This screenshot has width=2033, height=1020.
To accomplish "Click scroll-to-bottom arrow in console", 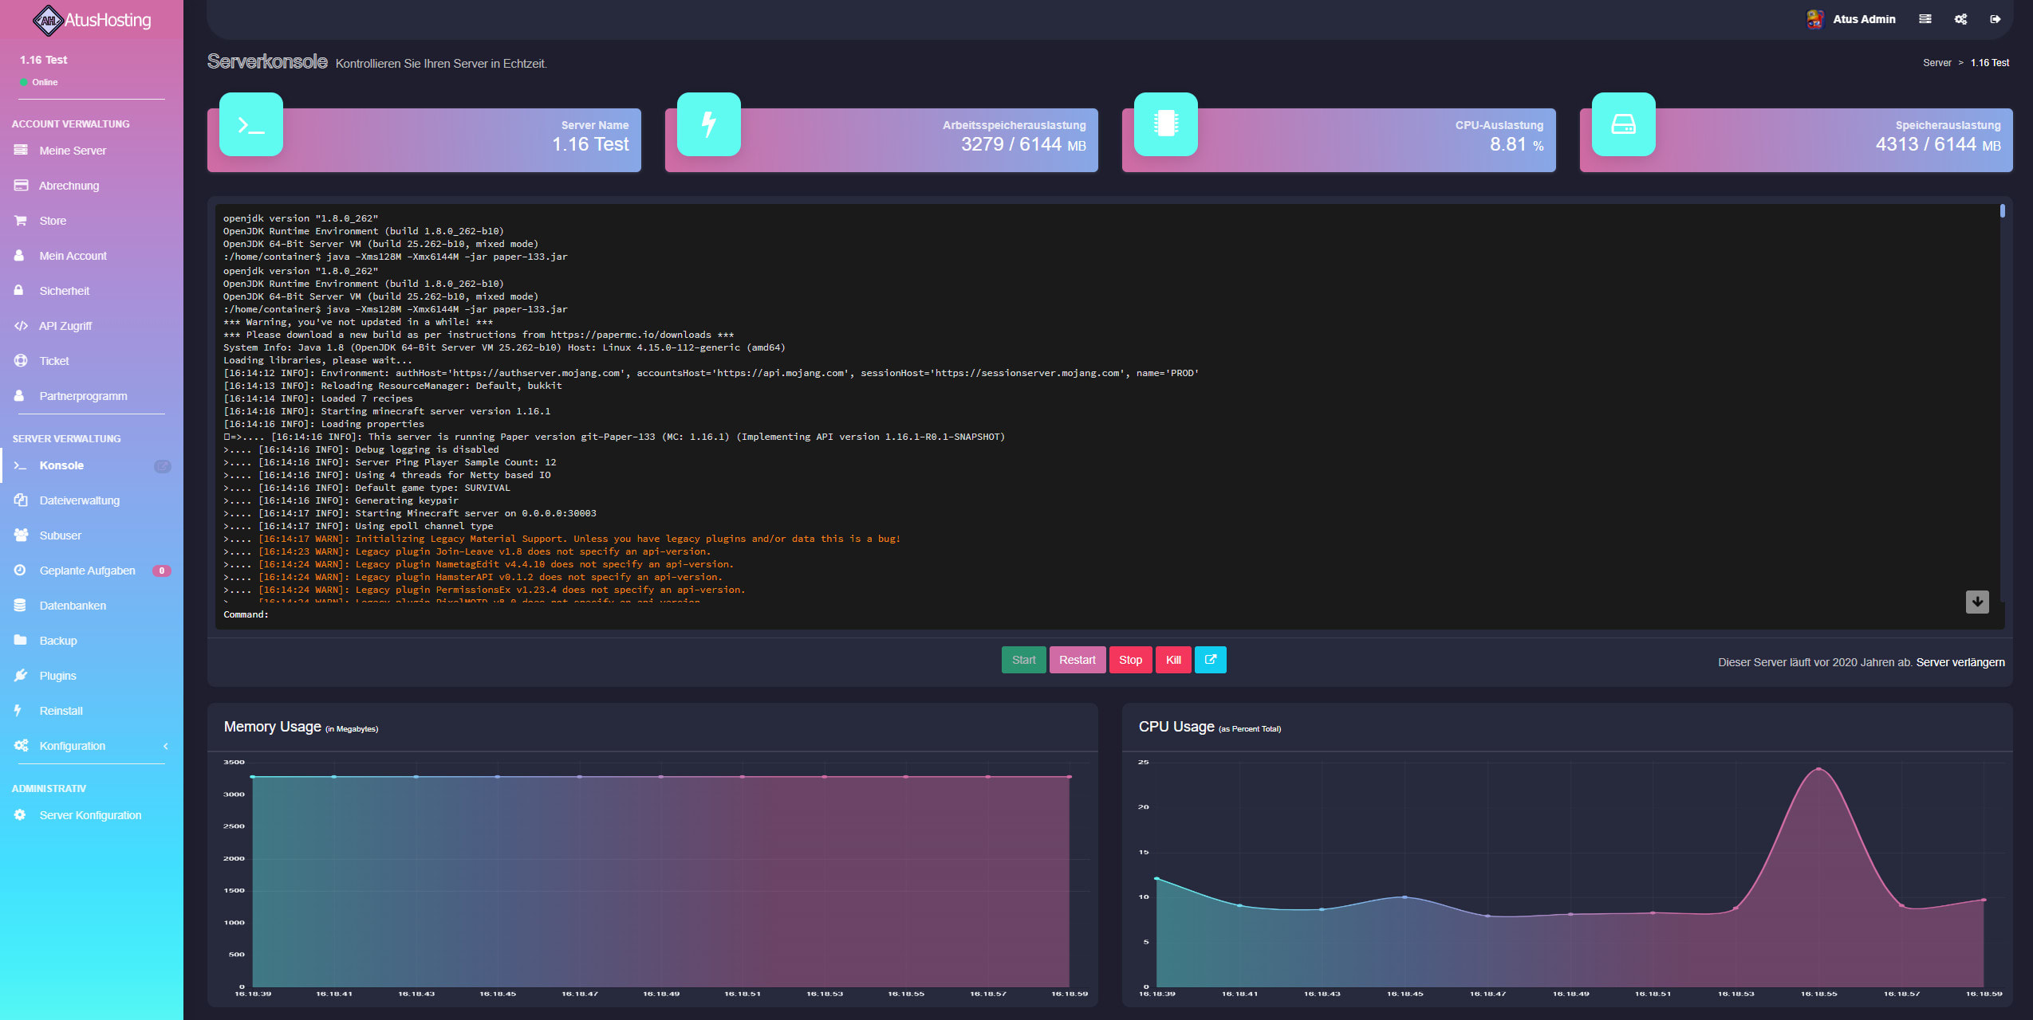I will tap(1977, 602).
